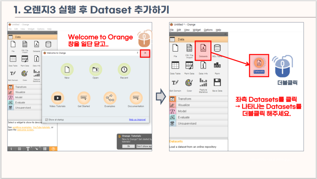Click Feature Statistics widget in right window
The height and width of the screenshot is (179, 317).
(203, 86)
